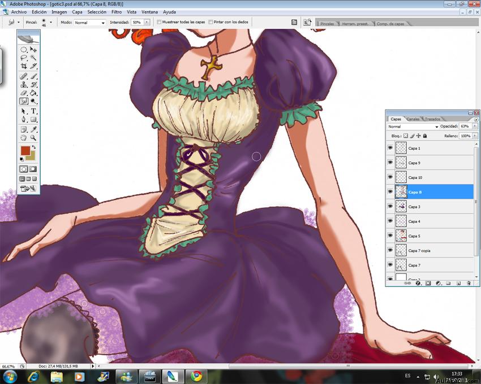Screen dimensions: 481x384
Task: Switch to the Trazados tab
Action: 432,119
